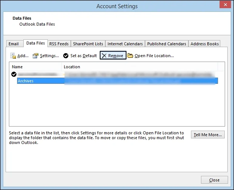
Task: Click the Settings... label text
Action: (49, 56)
